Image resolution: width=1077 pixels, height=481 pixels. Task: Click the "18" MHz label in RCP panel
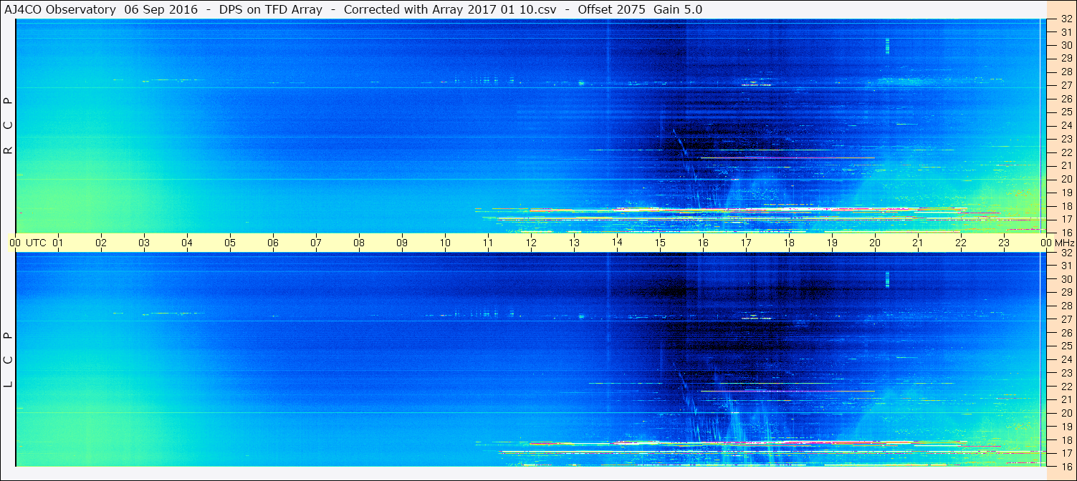(1066, 206)
